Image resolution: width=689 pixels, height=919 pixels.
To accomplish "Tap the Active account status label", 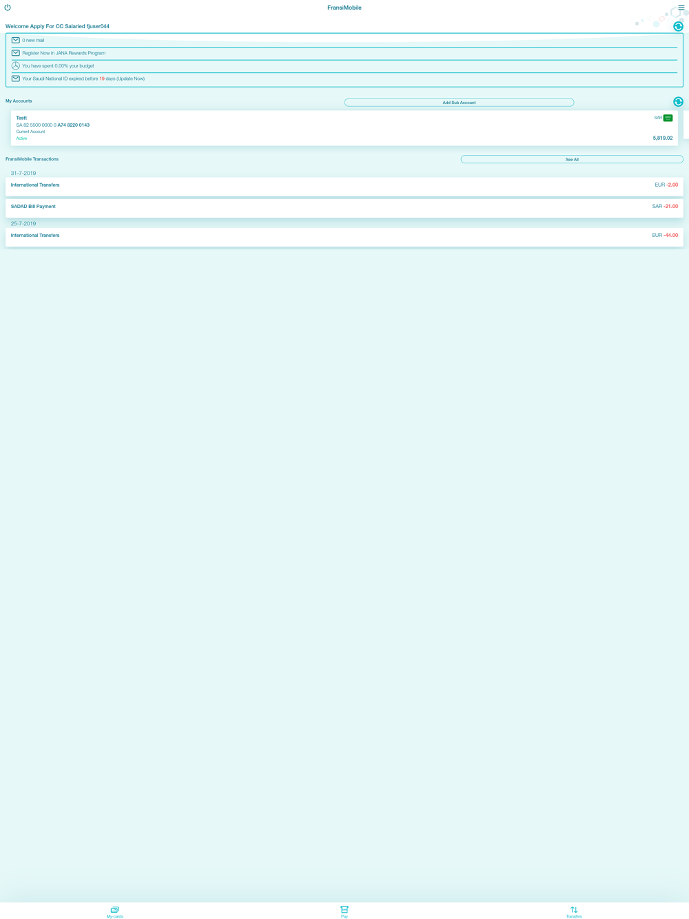I will click(x=21, y=138).
